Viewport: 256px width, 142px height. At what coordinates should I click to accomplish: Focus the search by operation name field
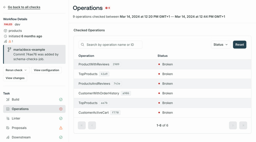110,45
